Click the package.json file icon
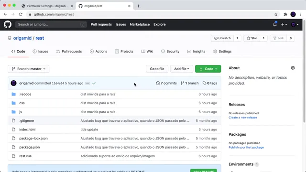The height and width of the screenshot is (172, 306). pyautogui.click(x=13, y=147)
